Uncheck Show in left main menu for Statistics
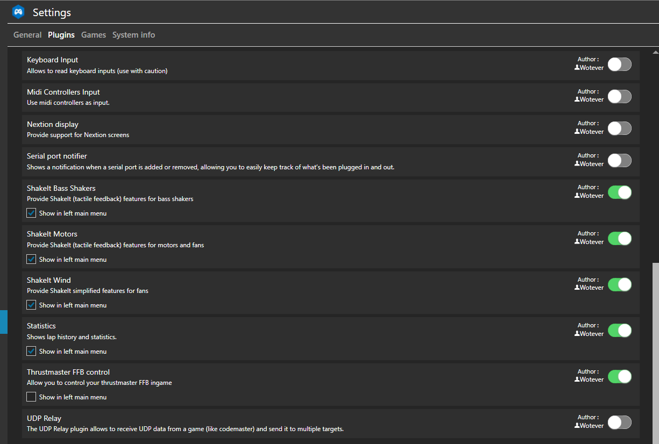This screenshot has height=444, width=659. 31,351
